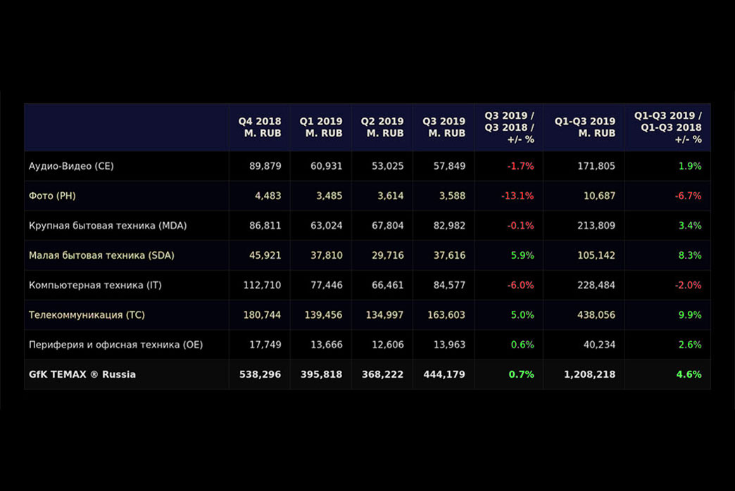Click the value 213,809
The width and height of the screenshot is (735, 491).
tap(596, 226)
